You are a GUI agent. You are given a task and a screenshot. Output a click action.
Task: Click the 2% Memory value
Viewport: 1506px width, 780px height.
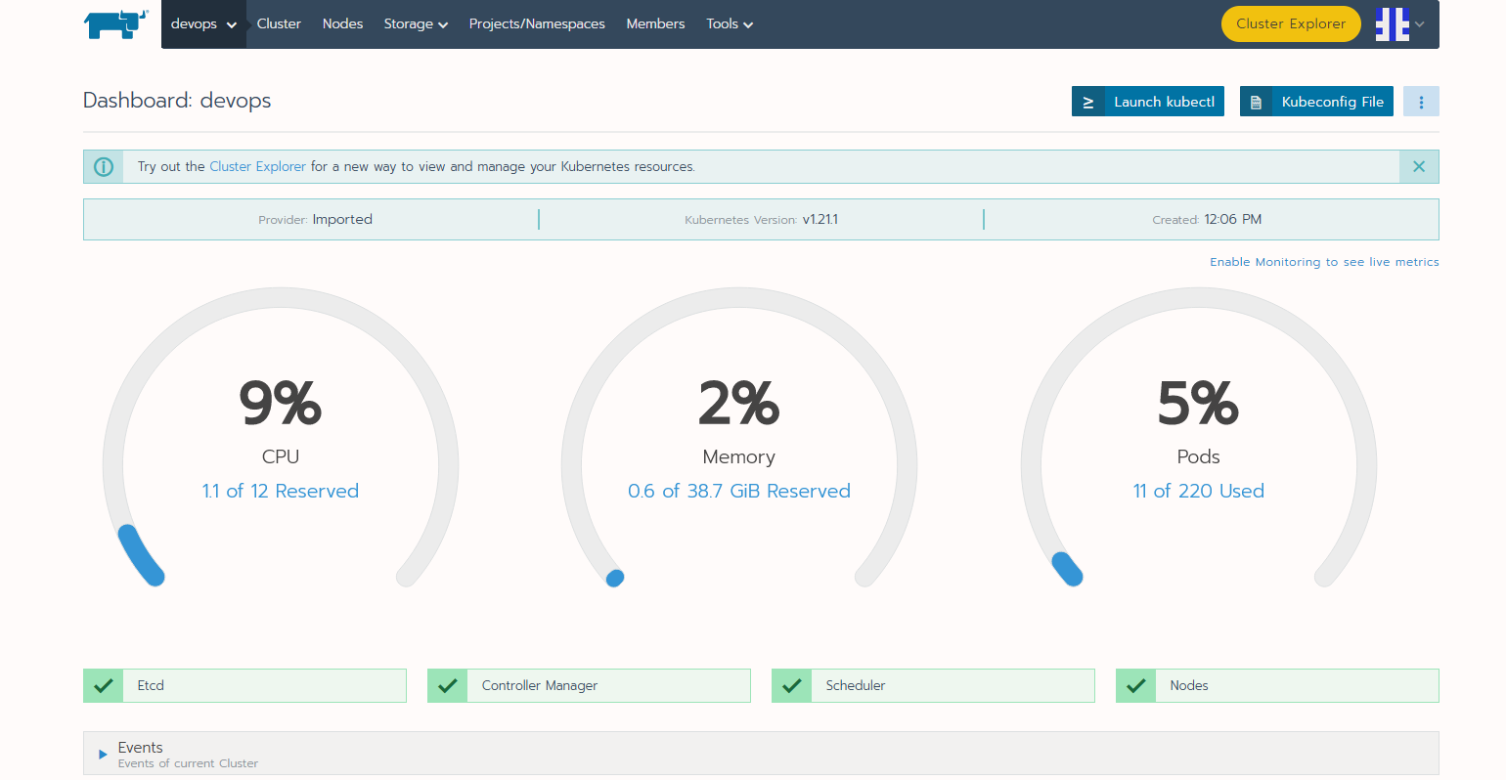coord(739,403)
